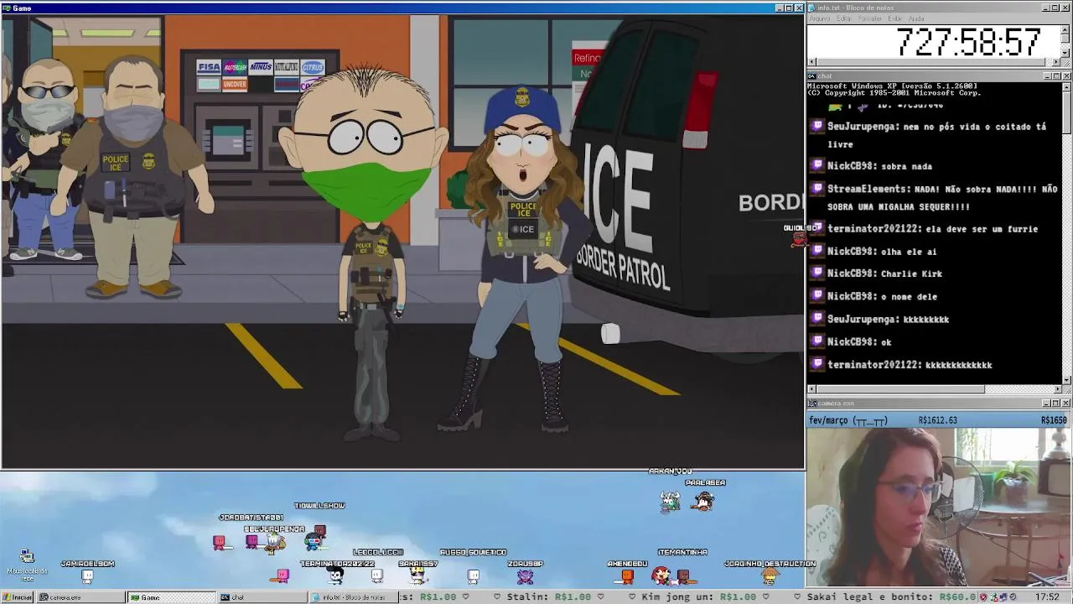Click the TIOWILLSHOW avatar

[x=319, y=530]
